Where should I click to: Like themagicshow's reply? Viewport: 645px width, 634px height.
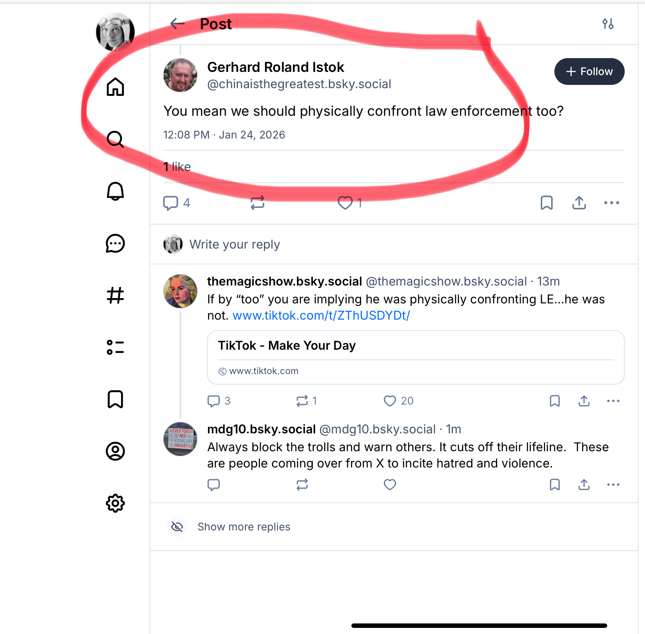click(390, 401)
